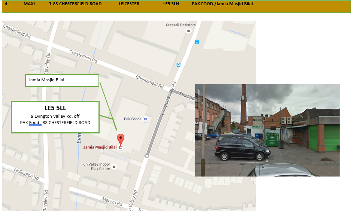Select the Jamia Masjid Bilal callout box
Screen dimensions: 358x217
click(62, 80)
